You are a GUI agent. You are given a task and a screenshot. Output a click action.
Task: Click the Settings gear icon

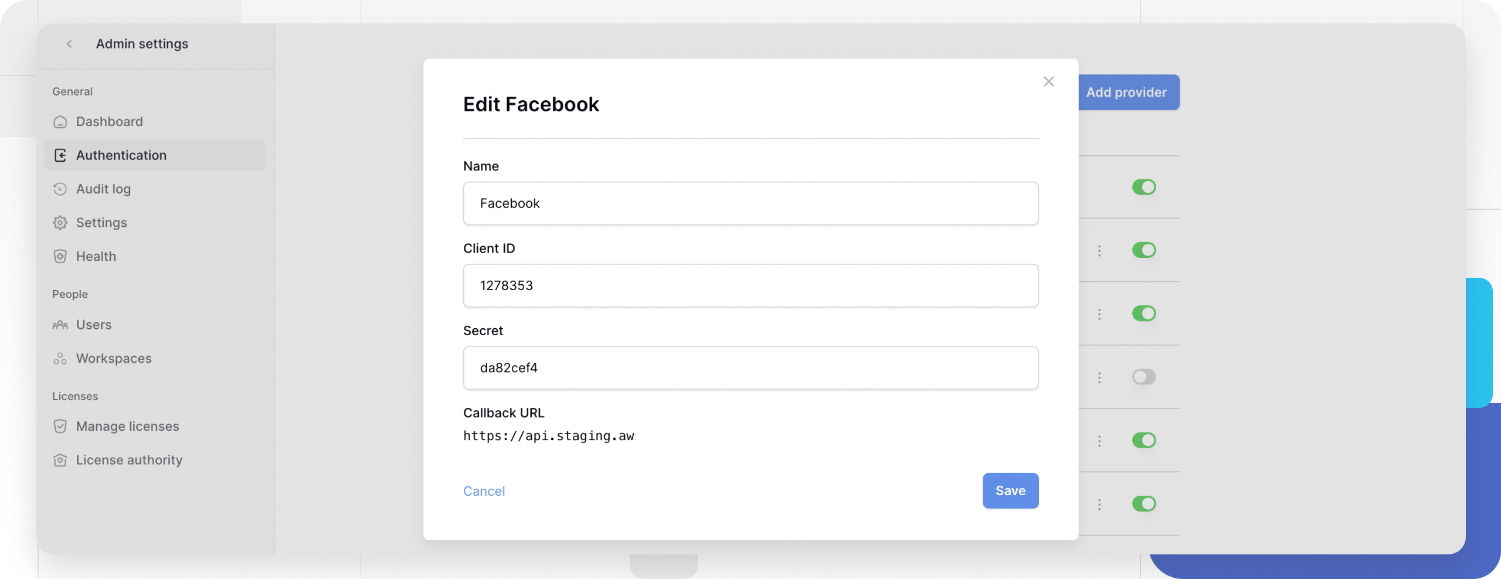pos(60,222)
